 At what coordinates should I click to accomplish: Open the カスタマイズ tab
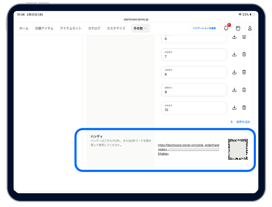116,29
